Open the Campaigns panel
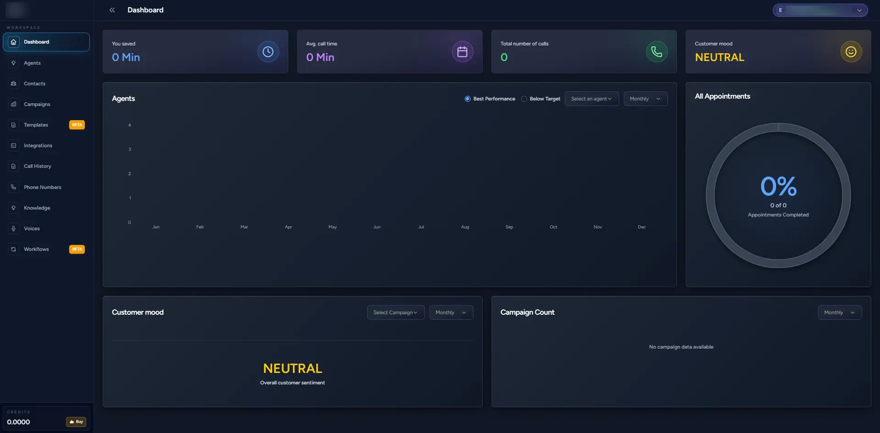 37,104
